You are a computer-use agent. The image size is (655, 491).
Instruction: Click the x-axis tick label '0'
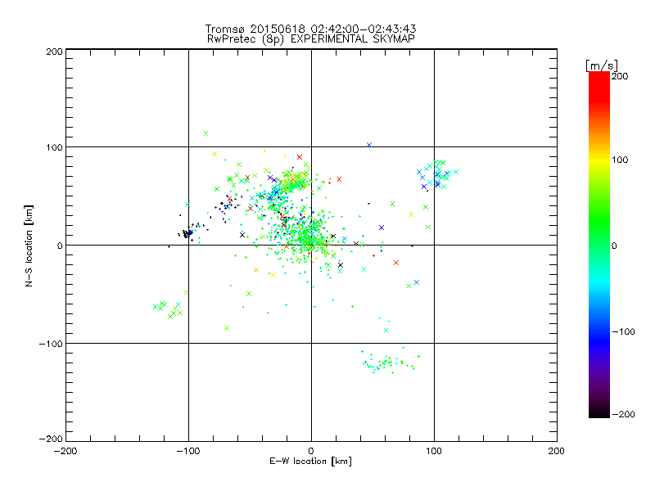pos(311,451)
